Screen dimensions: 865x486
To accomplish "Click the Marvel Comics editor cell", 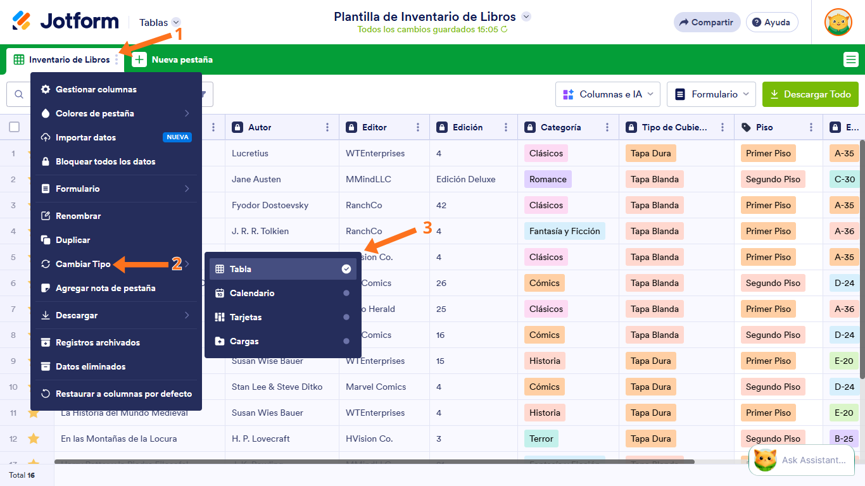I will (384, 387).
